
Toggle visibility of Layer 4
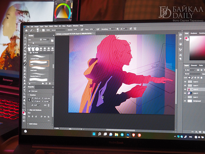click(x=186, y=86)
